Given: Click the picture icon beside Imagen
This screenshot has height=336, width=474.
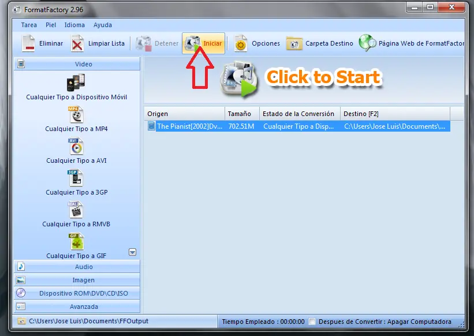Looking at the screenshot, I should tap(21, 280).
